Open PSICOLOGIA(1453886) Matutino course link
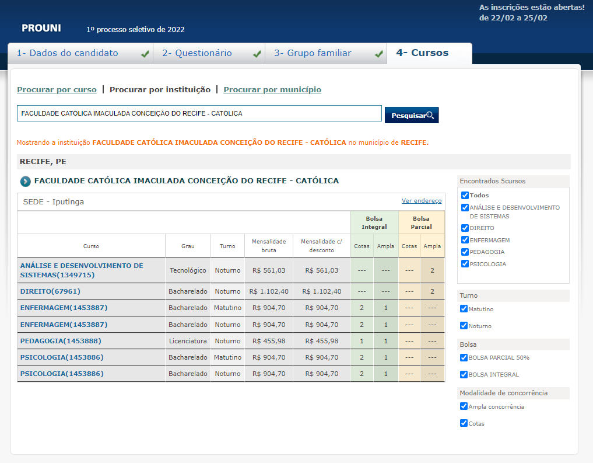The height and width of the screenshot is (463, 593). (x=62, y=357)
